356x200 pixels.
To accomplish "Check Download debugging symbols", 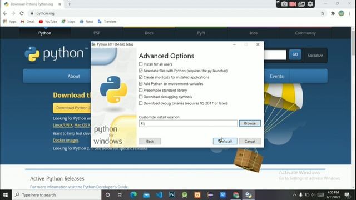I will pos(141,97).
